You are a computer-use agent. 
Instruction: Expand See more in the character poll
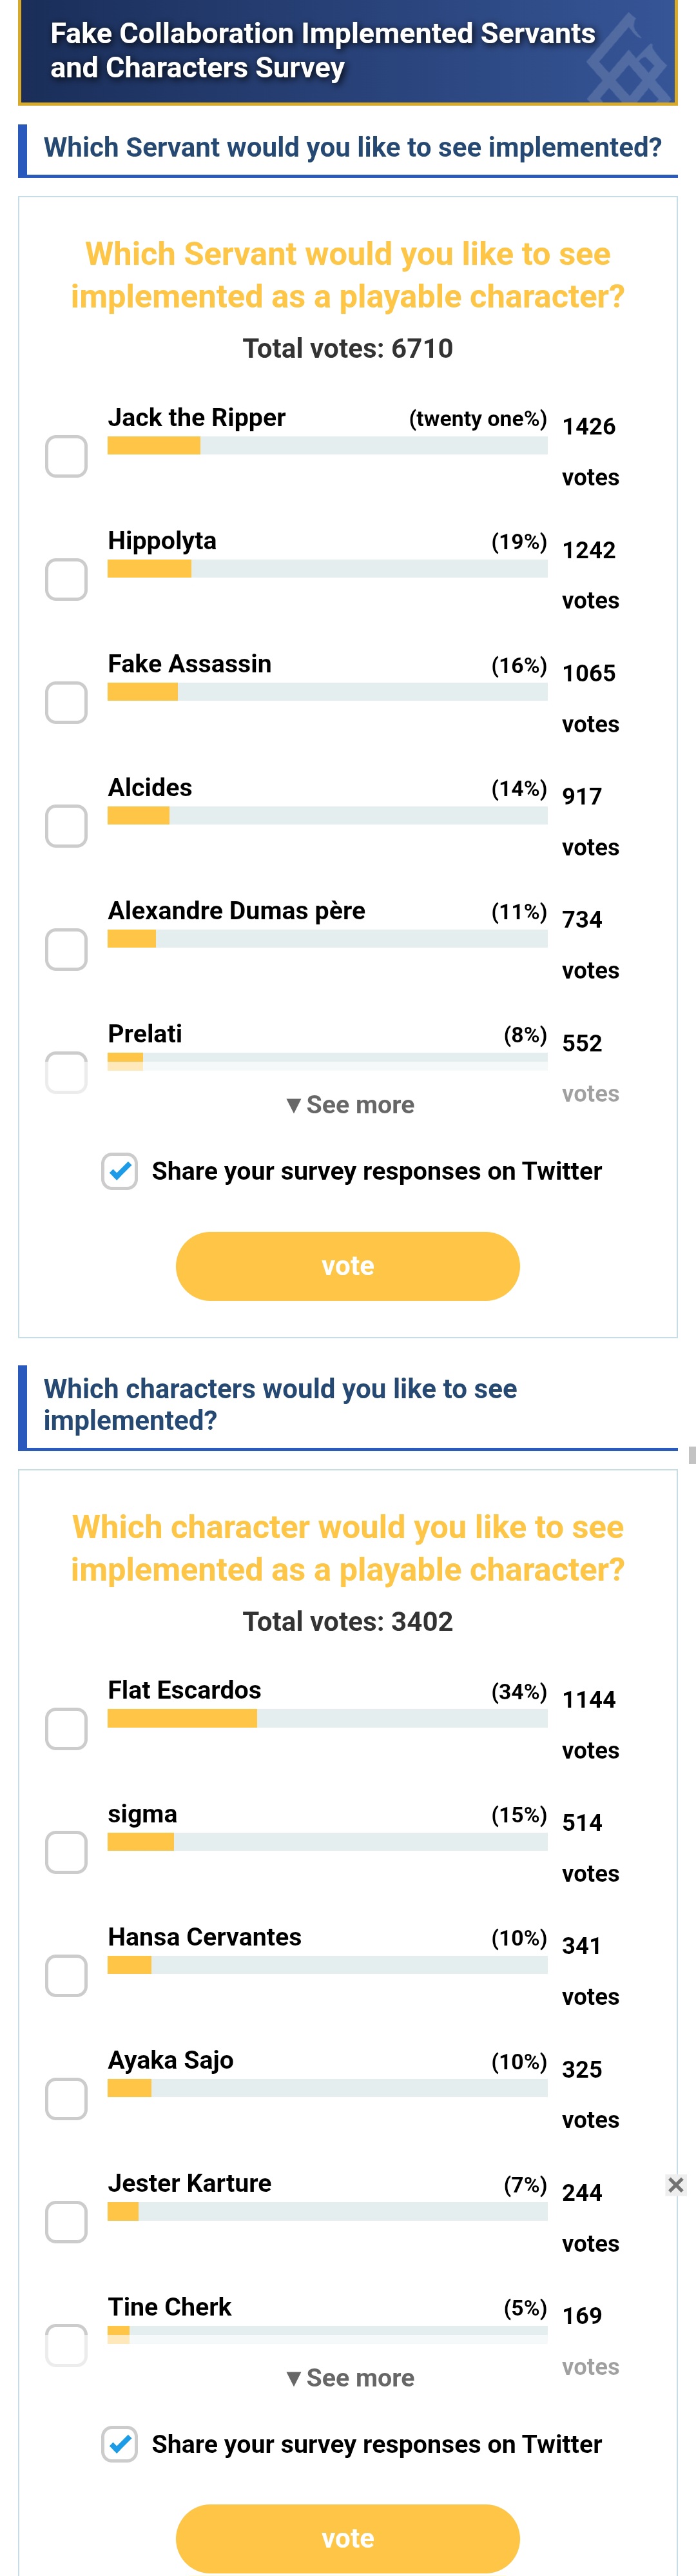(349, 2378)
